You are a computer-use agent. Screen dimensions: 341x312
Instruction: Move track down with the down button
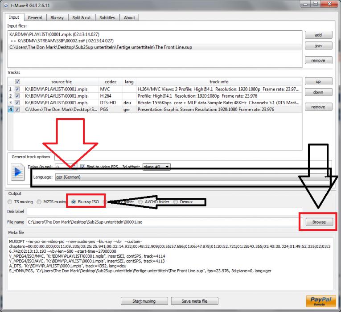coord(318,92)
